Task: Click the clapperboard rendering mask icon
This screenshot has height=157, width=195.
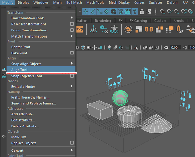Action: tap(127, 12)
